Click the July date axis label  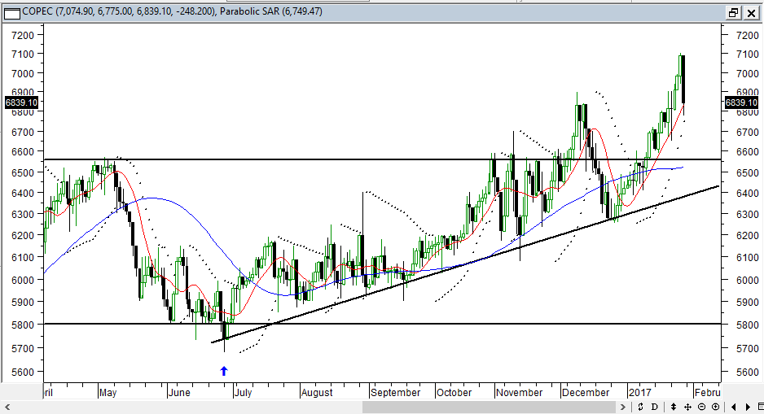(243, 392)
